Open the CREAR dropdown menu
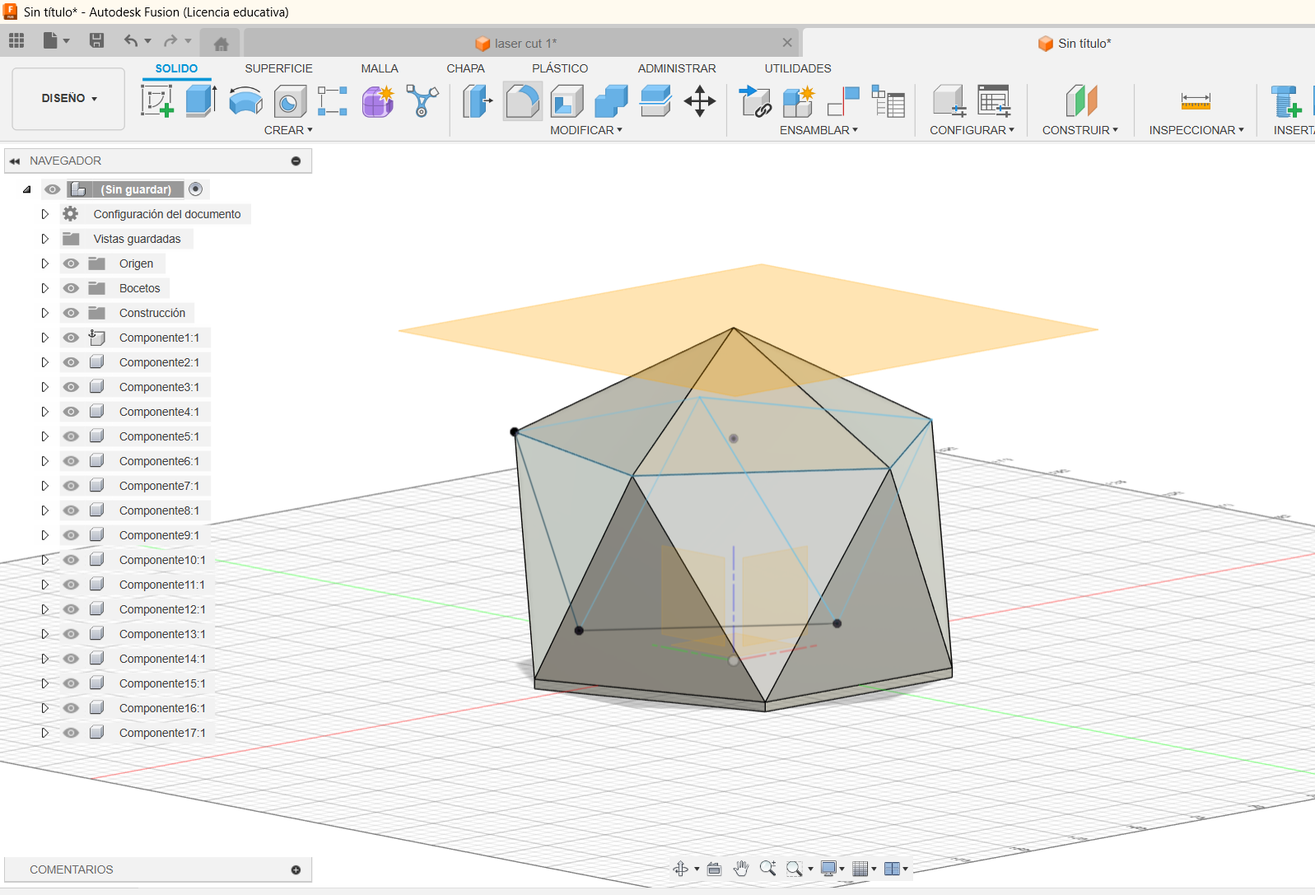Image resolution: width=1315 pixels, height=895 pixels. [x=288, y=130]
